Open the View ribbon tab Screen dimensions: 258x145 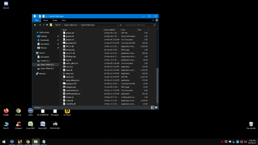[x=64, y=20]
